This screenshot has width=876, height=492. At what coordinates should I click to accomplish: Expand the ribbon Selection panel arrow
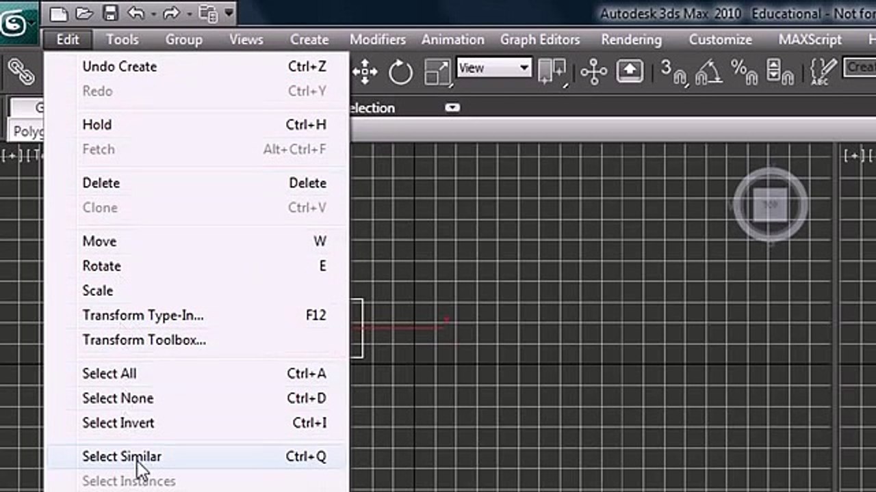click(x=452, y=107)
